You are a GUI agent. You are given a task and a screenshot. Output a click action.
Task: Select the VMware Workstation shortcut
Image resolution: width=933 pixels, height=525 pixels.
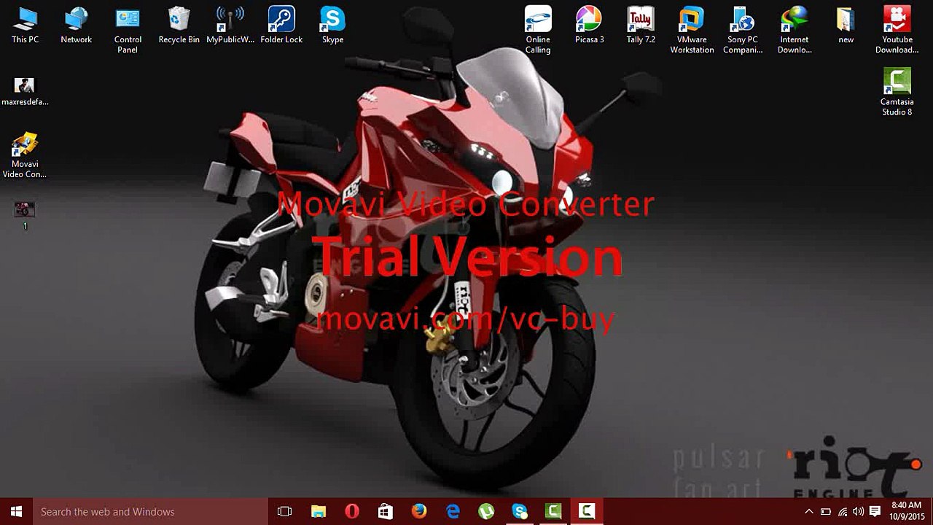(x=692, y=30)
